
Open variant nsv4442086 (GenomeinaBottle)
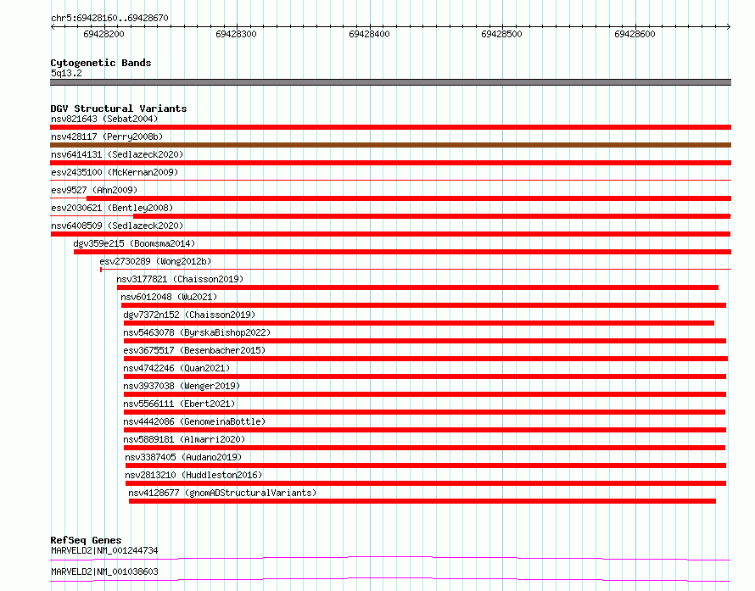194,421
